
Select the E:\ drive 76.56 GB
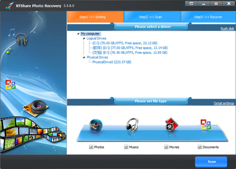(130, 53)
